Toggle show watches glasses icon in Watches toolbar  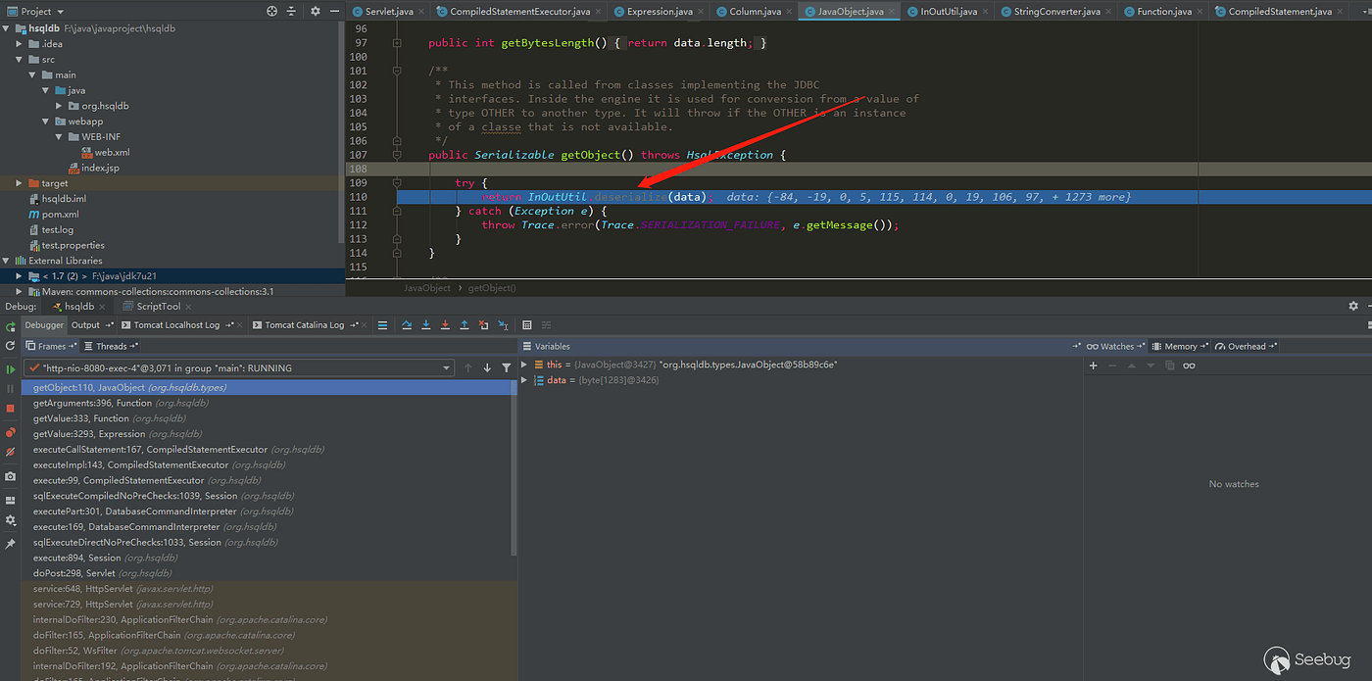pos(1189,365)
